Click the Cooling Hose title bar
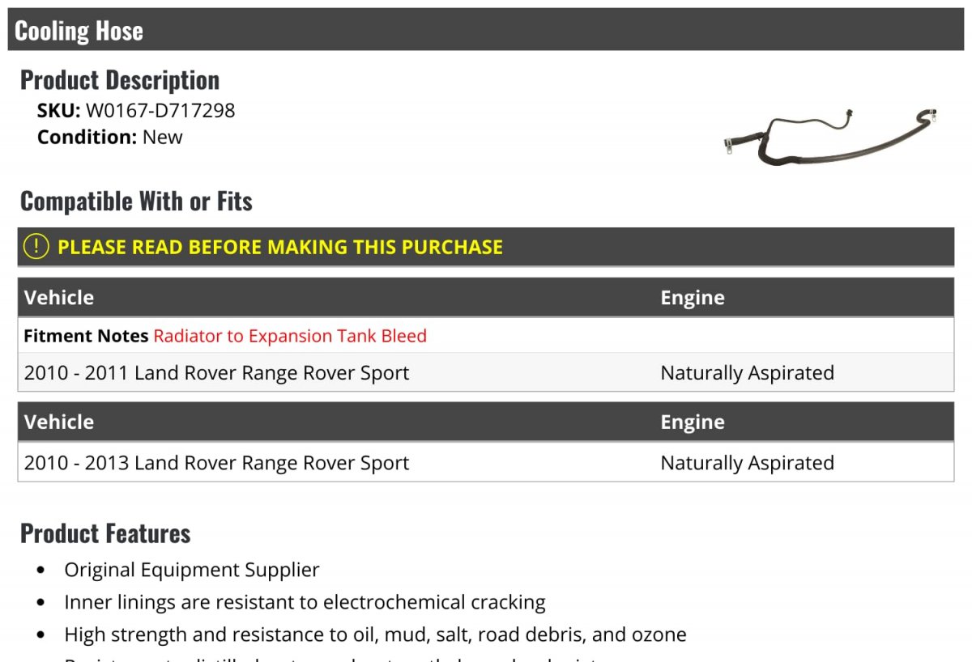This screenshot has width=972, height=662. click(79, 31)
